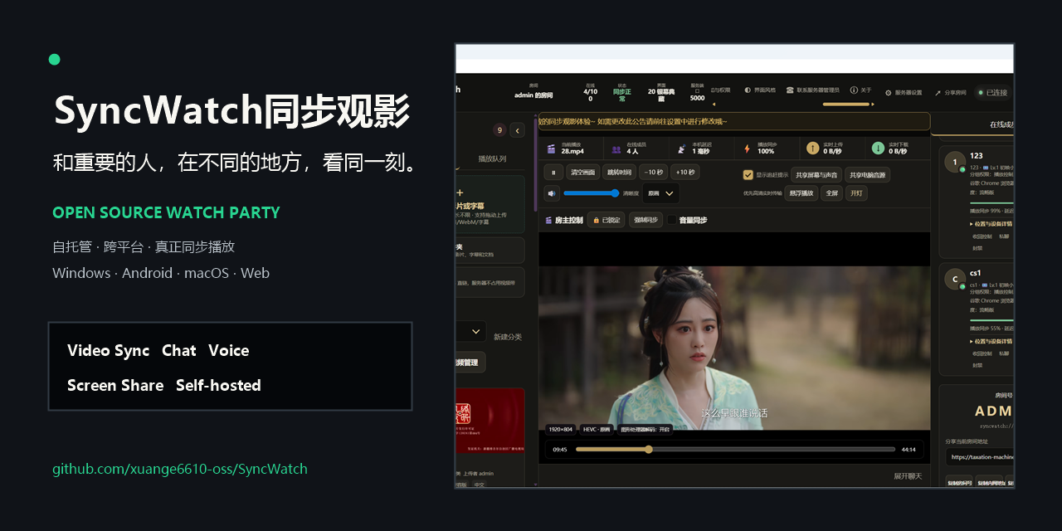This screenshot has height=531, width=1062.
Task: Click the scrolling announcement banner
Action: pyautogui.click(x=734, y=122)
